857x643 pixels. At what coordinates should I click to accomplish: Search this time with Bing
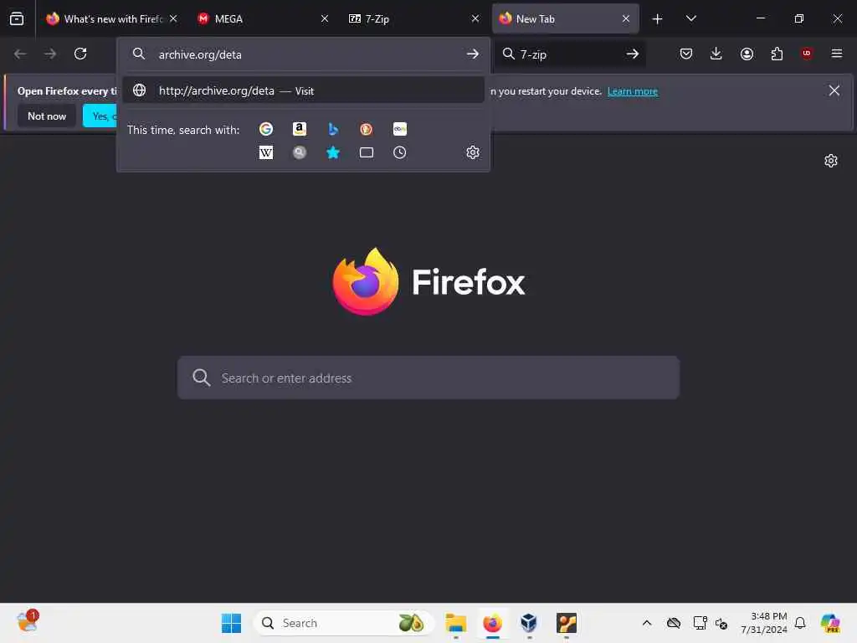(x=333, y=129)
